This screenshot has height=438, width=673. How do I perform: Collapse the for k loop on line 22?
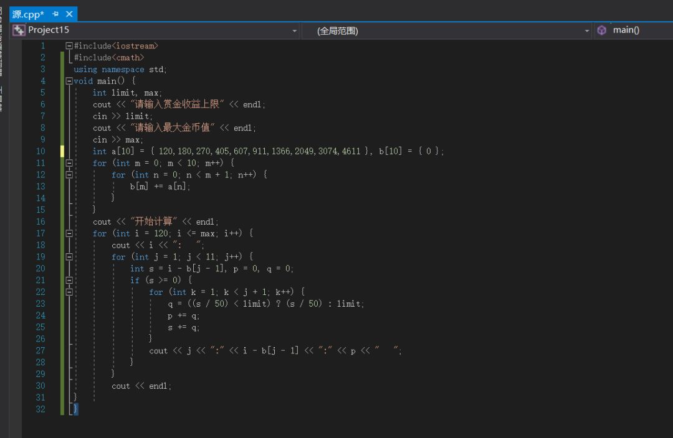[x=69, y=292]
